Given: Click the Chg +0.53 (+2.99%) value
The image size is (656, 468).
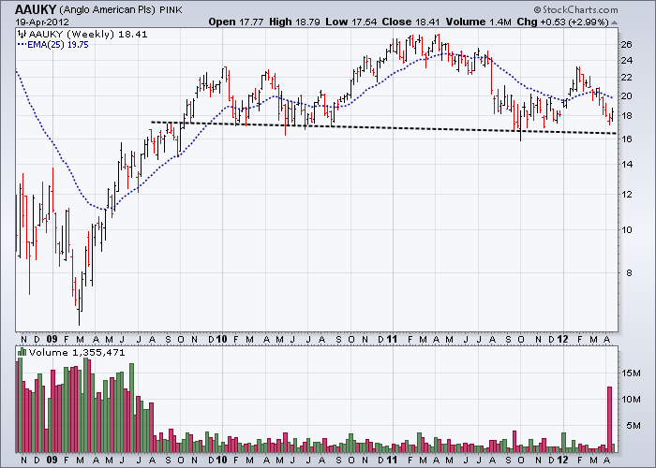Looking at the screenshot, I should (563, 22).
